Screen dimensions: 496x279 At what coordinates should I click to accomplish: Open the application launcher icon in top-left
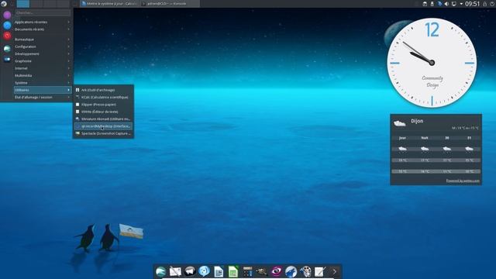[x=4, y=4]
